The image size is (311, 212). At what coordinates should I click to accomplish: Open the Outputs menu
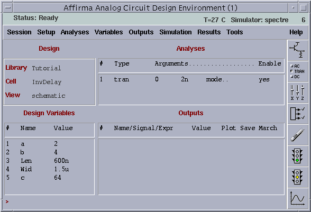pos(141,32)
